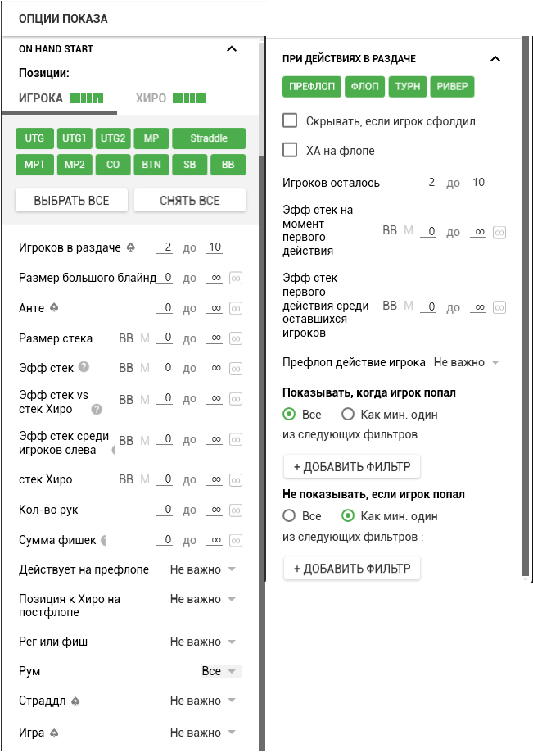Select Как мин. один under Показывать
Viewport: 533px width, 753px height.
coord(348,414)
